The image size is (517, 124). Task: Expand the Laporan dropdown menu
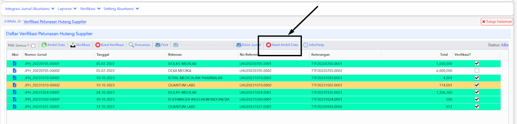(x=67, y=9)
